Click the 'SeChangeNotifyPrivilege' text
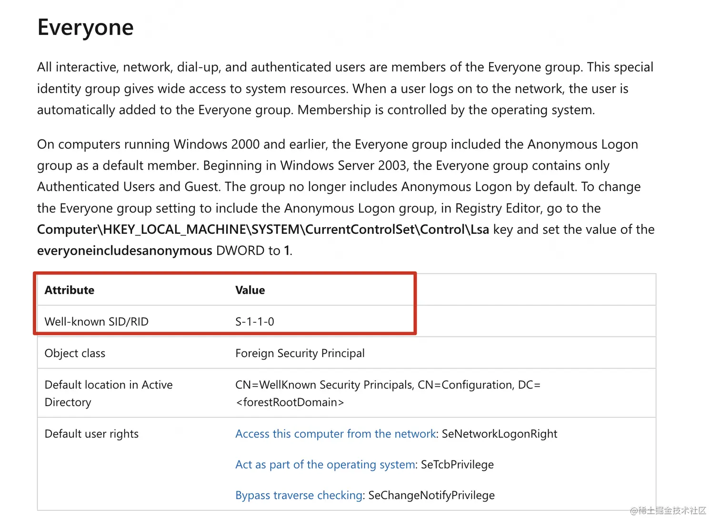 click(x=431, y=495)
